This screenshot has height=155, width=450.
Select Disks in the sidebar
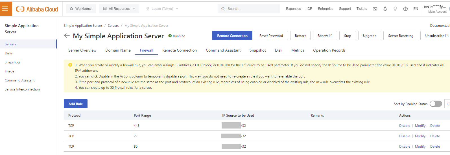(28, 53)
